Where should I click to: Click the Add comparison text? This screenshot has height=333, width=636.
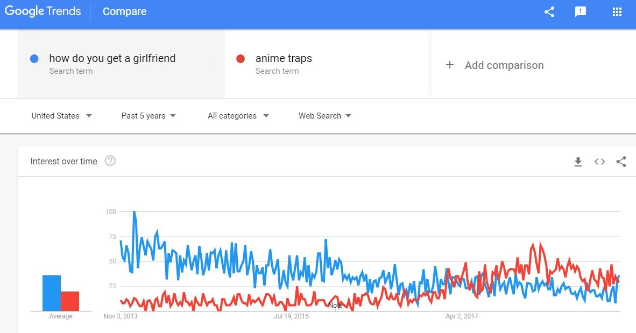[x=504, y=65]
